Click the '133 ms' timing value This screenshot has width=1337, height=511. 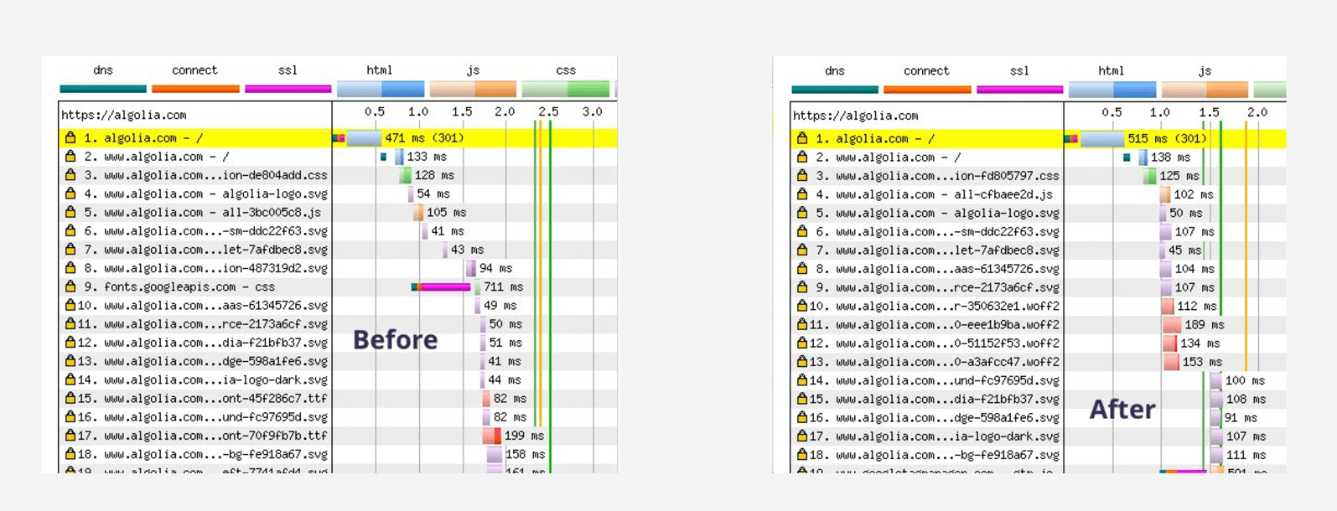pos(427,157)
